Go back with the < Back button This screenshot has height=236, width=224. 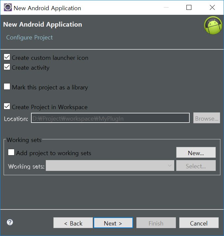pos(73,223)
